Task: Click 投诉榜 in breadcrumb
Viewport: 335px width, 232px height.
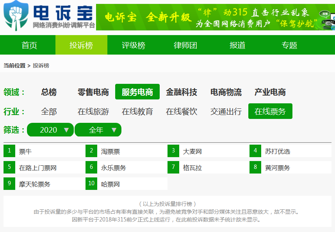Action: 41,66
